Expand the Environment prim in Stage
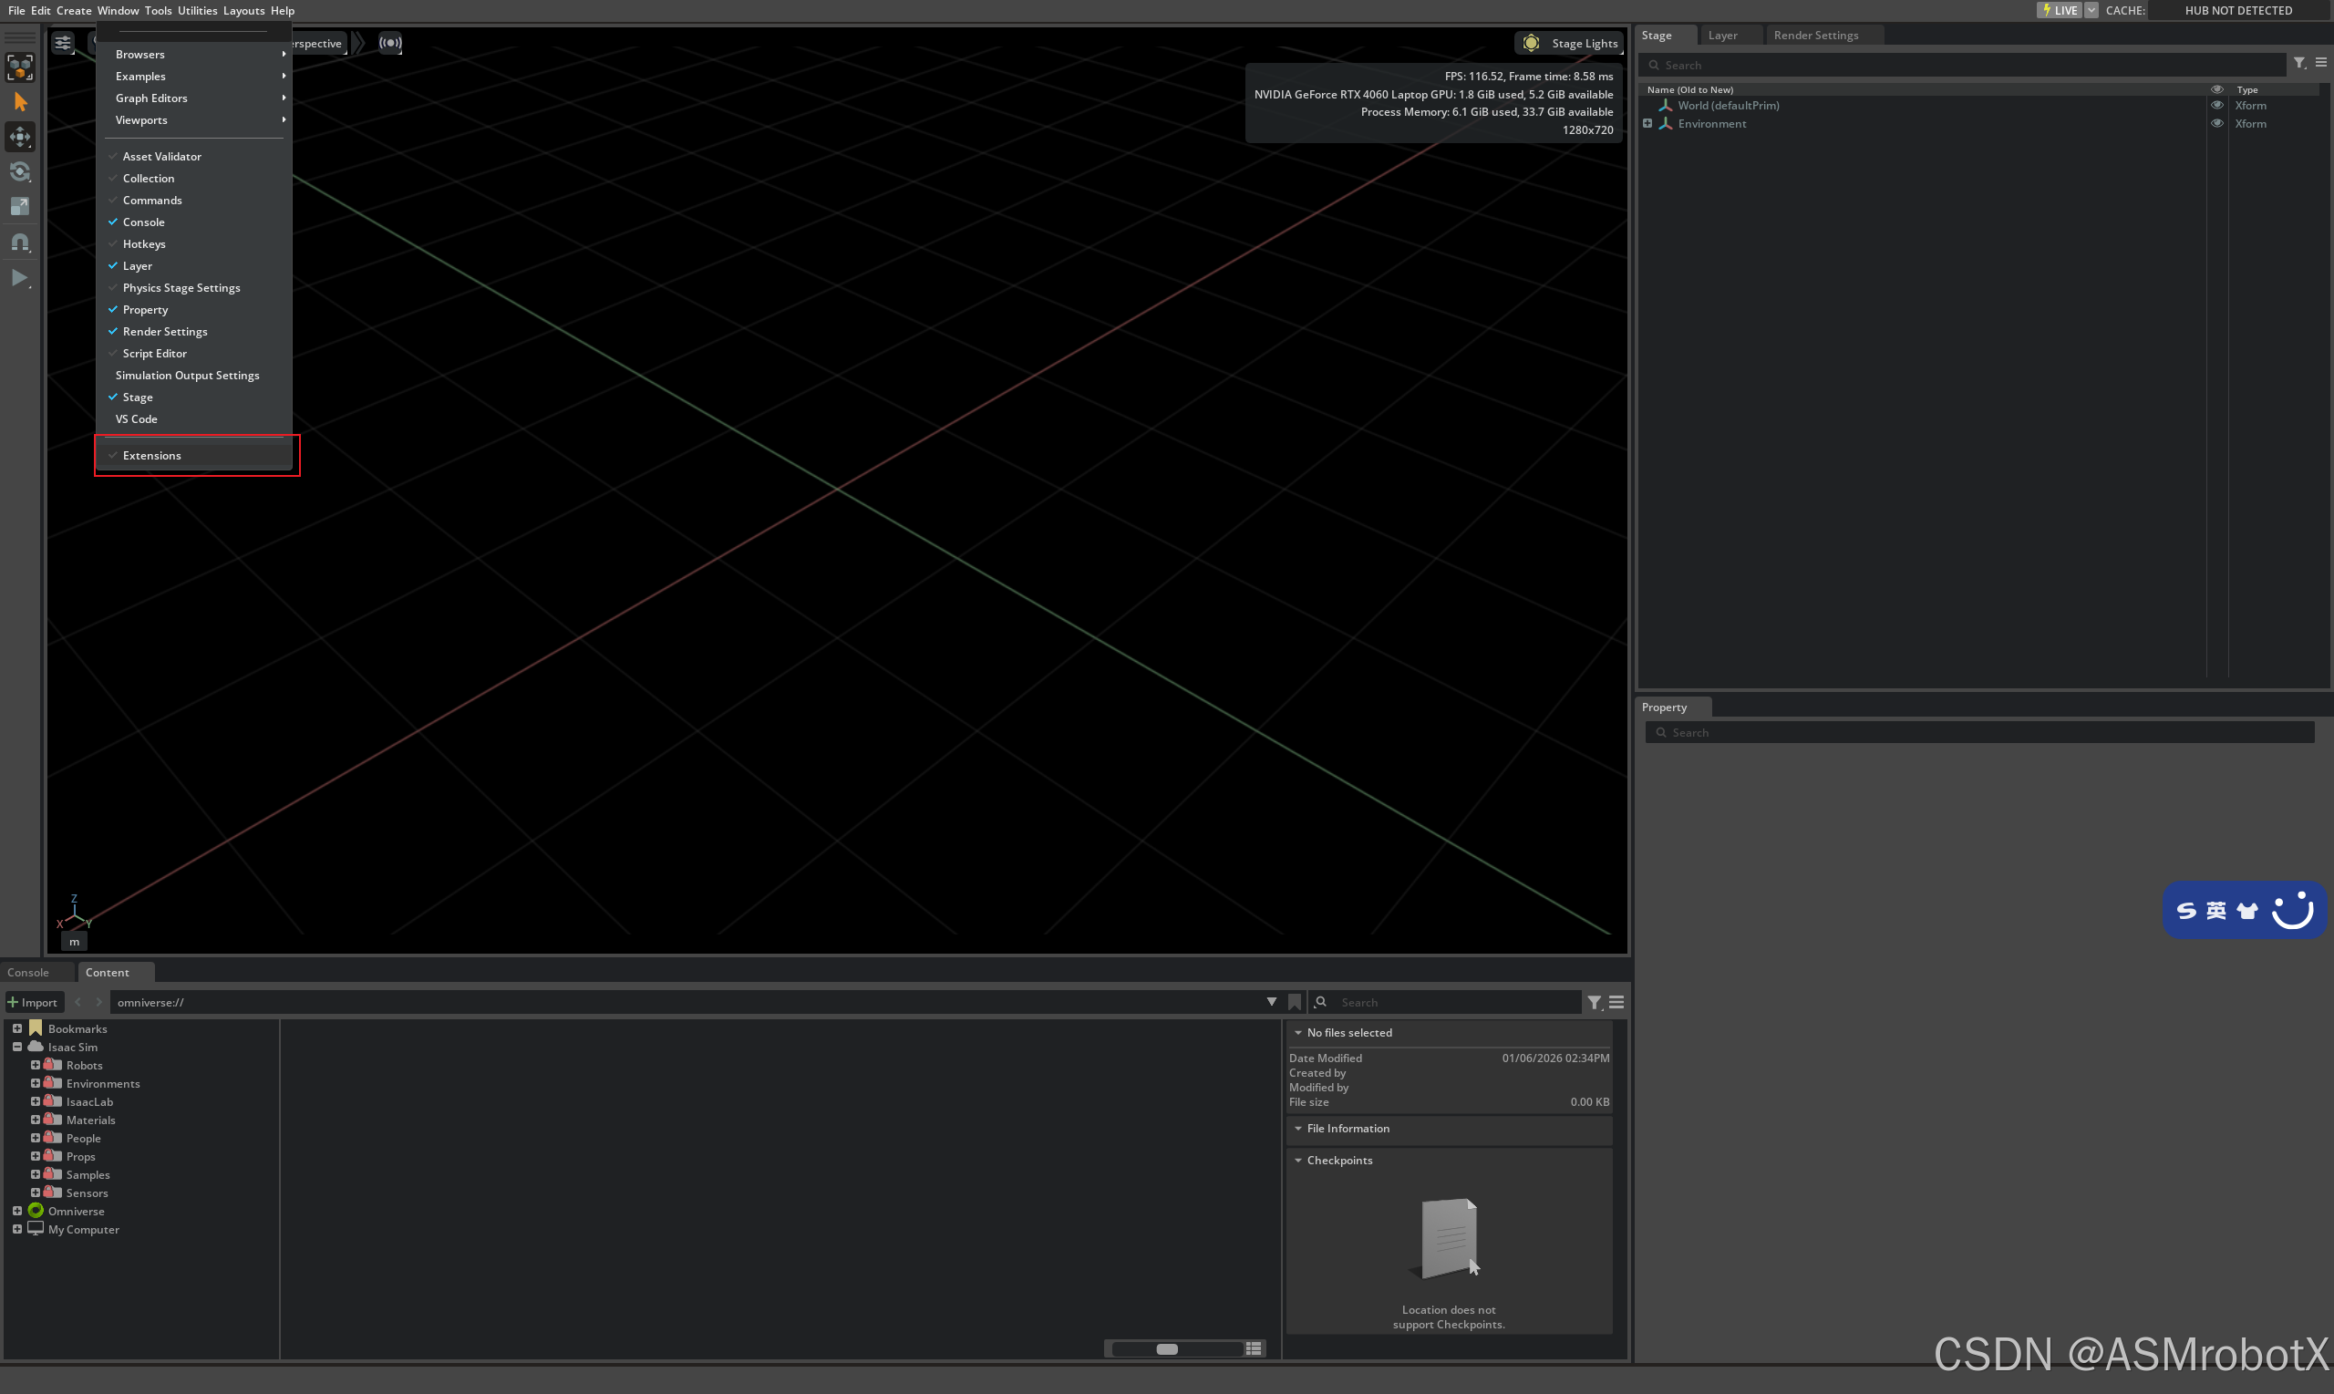This screenshot has height=1394, width=2334. (x=1647, y=124)
